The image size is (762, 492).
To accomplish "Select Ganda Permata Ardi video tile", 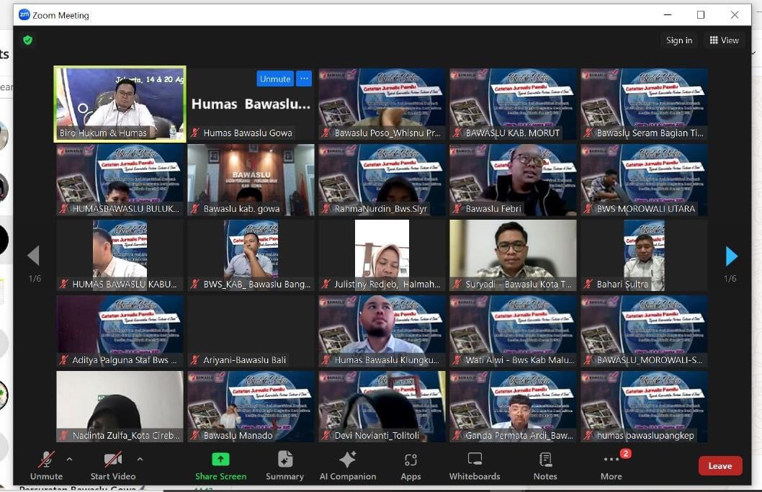I will pyautogui.click(x=514, y=406).
